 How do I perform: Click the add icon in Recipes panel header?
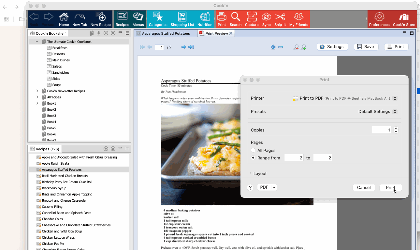[106, 149]
